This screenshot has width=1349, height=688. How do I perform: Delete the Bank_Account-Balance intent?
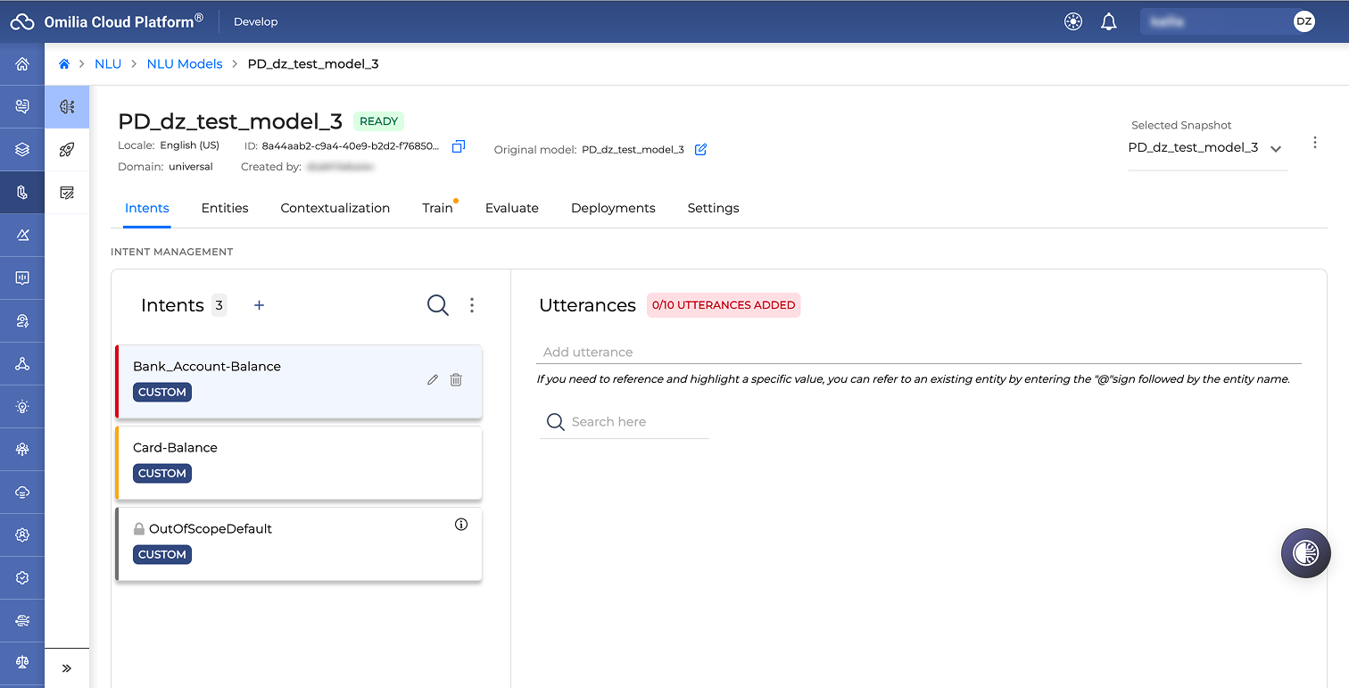click(456, 379)
